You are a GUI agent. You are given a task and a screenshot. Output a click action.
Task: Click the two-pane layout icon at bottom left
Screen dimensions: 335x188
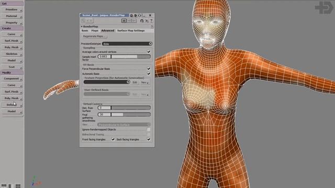pyautogui.click(x=4, y=186)
